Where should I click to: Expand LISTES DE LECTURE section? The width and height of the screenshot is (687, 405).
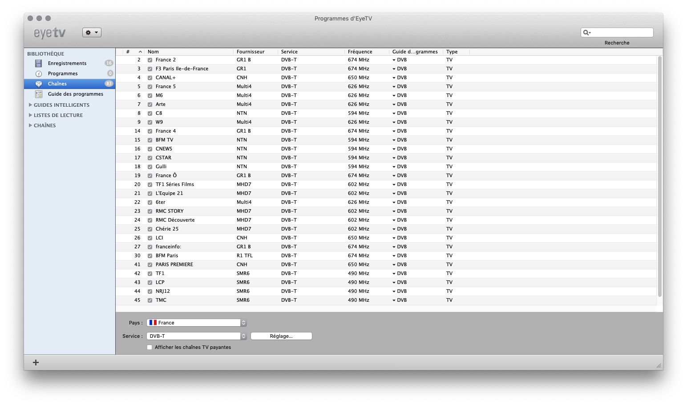point(30,115)
